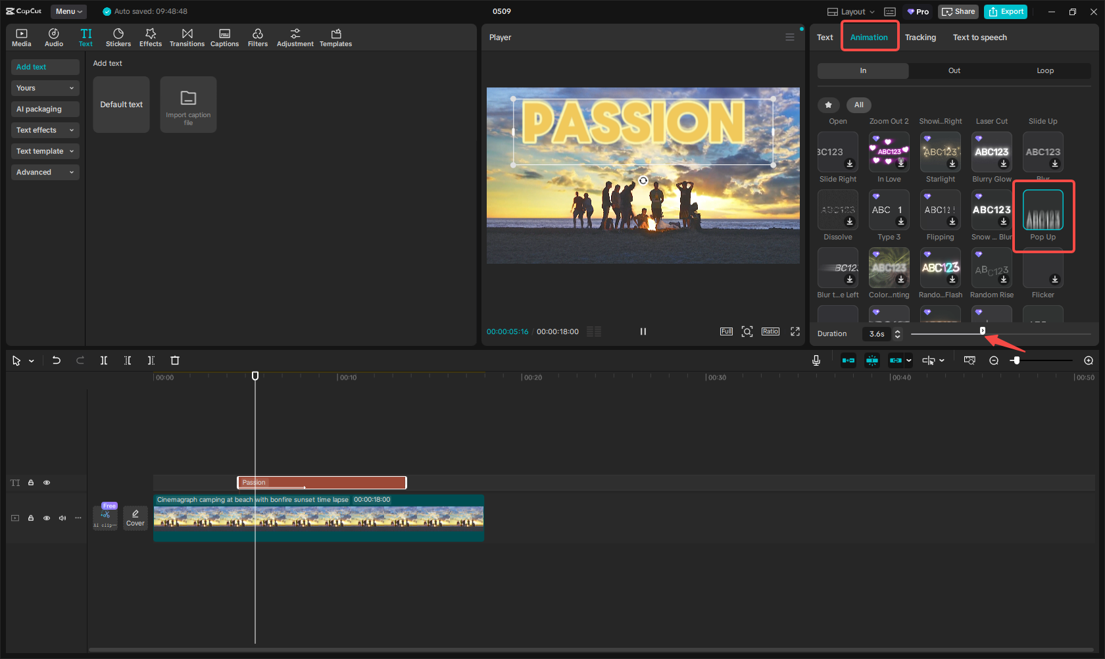Hide the text track with the eye toggle

coord(47,482)
